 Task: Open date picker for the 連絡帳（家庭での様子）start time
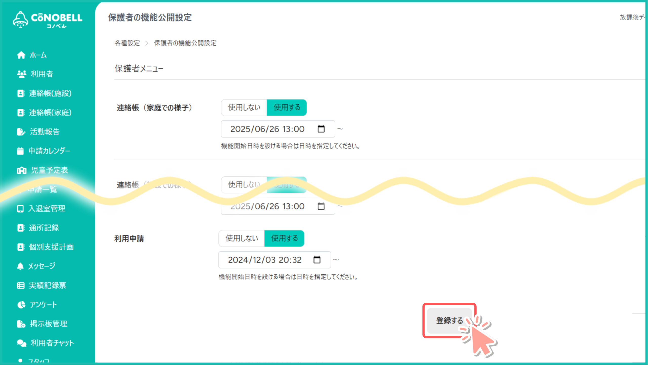click(321, 129)
